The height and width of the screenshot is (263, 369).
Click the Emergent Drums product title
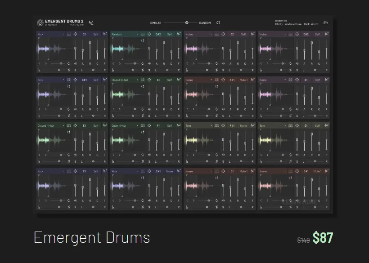pyautogui.click(x=92, y=237)
